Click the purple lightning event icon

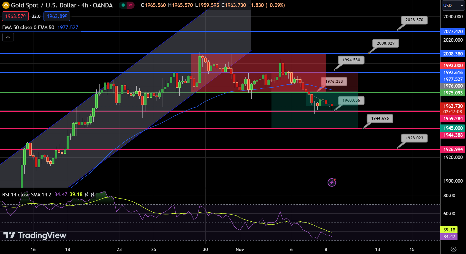click(x=332, y=182)
